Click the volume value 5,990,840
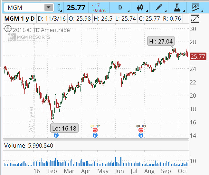This screenshot has height=175, width=209. click(41, 145)
